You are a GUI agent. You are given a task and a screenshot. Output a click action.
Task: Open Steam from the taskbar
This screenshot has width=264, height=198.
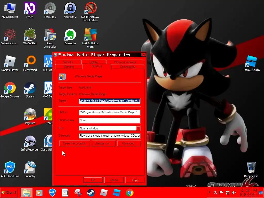click(x=91, y=193)
